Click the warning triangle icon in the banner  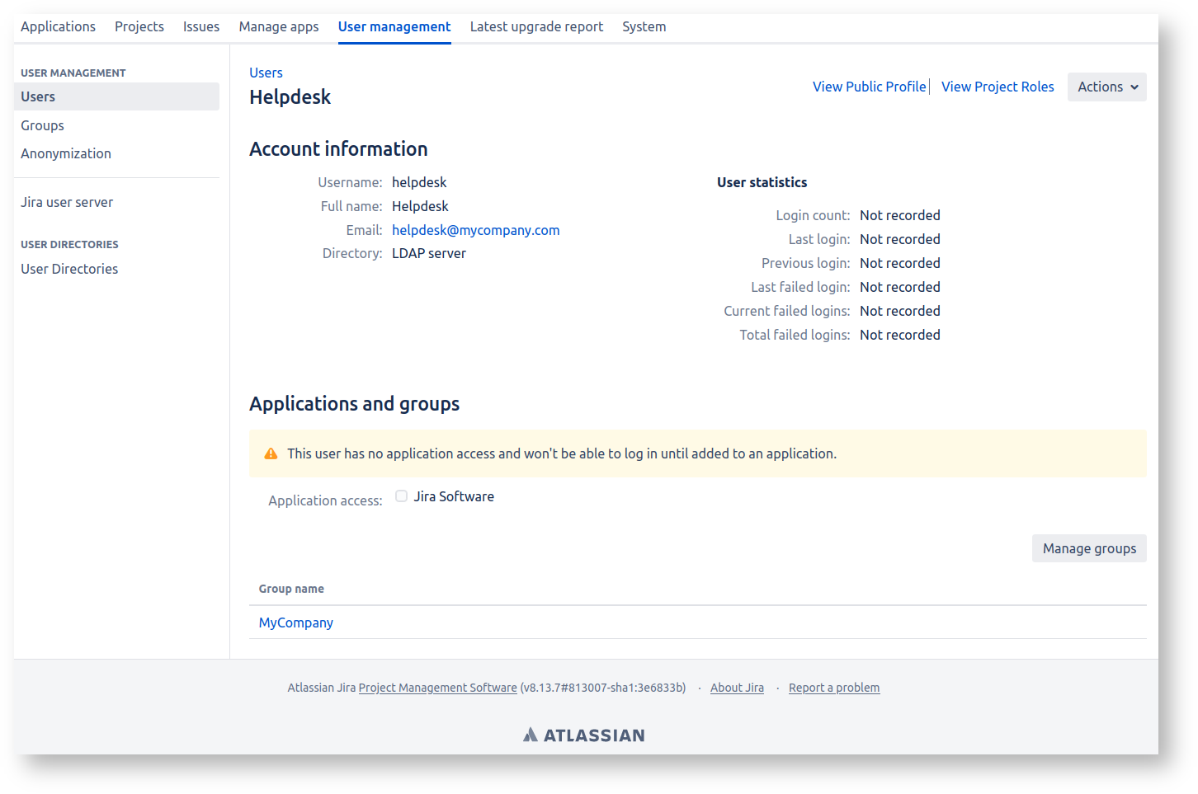tap(271, 453)
